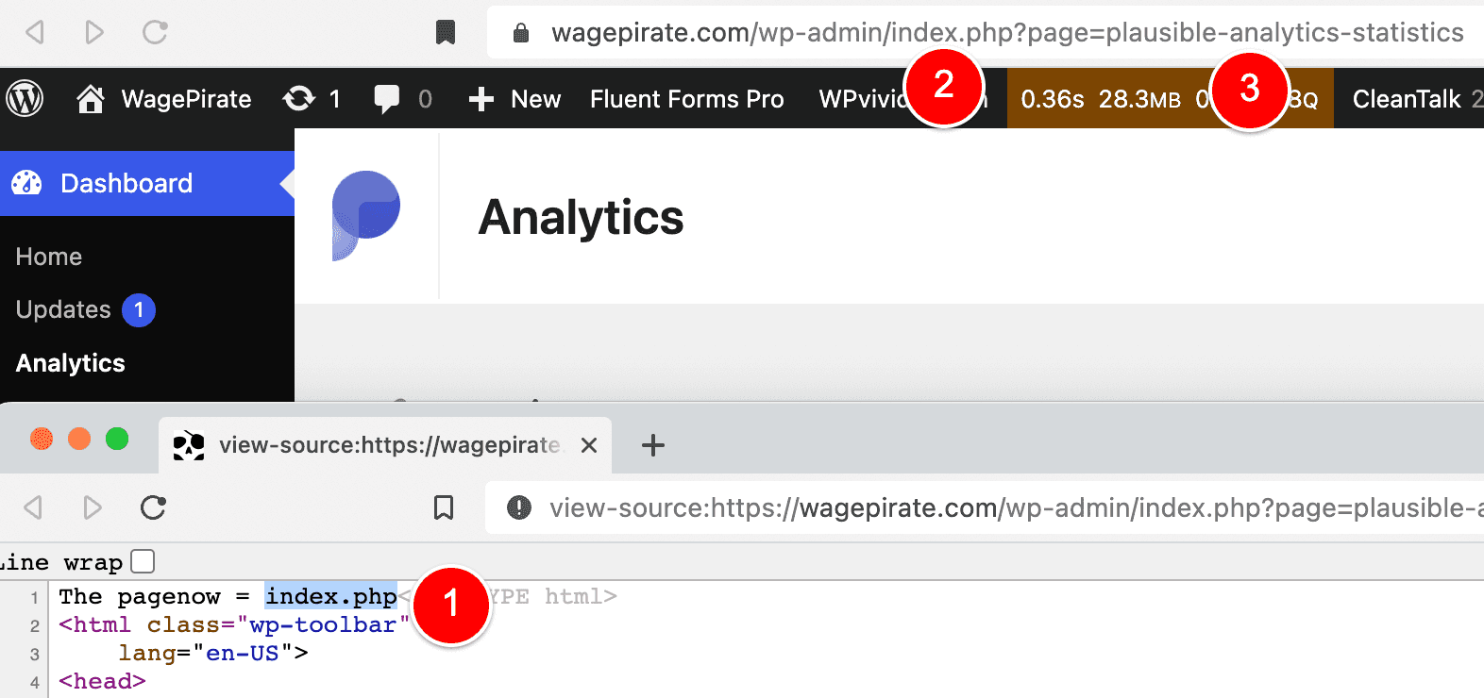The height and width of the screenshot is (698, 1484).
Task: Click the Plausible Analytics logo
Action: click(365, 216)
